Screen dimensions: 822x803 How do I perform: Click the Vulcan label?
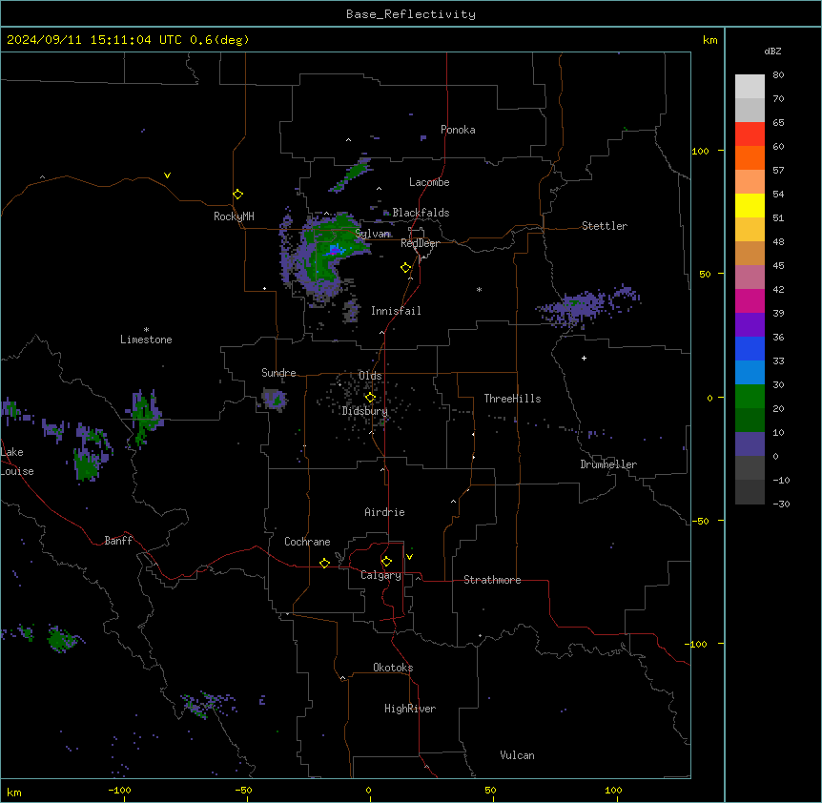tap(517, 755)
